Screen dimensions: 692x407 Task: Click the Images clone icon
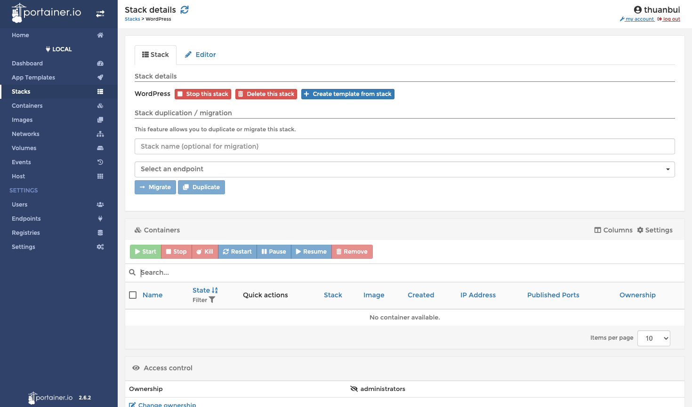[100, 120]
